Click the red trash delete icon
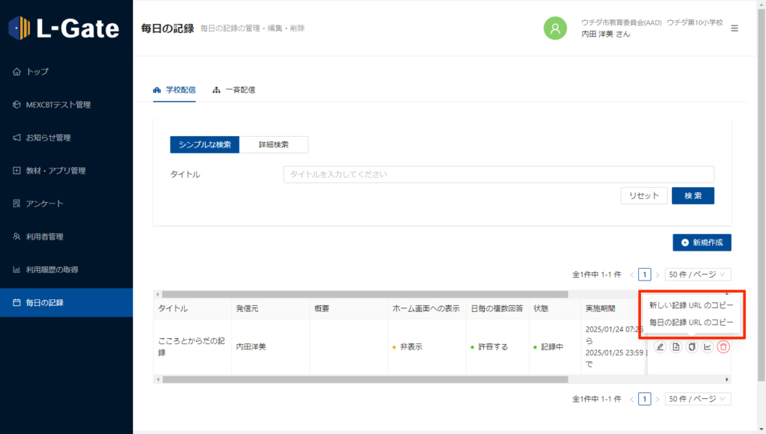Viewport: 766px width, 434px height. click(x=723, y=347)
